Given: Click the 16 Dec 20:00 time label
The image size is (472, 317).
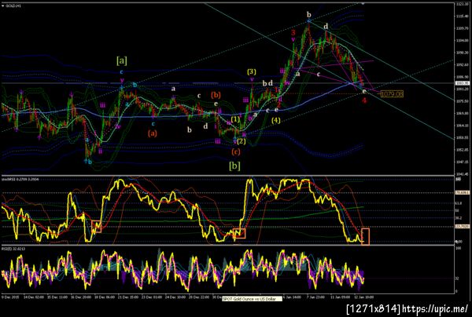Looking at the screenshot, I should tap(81, 297).
